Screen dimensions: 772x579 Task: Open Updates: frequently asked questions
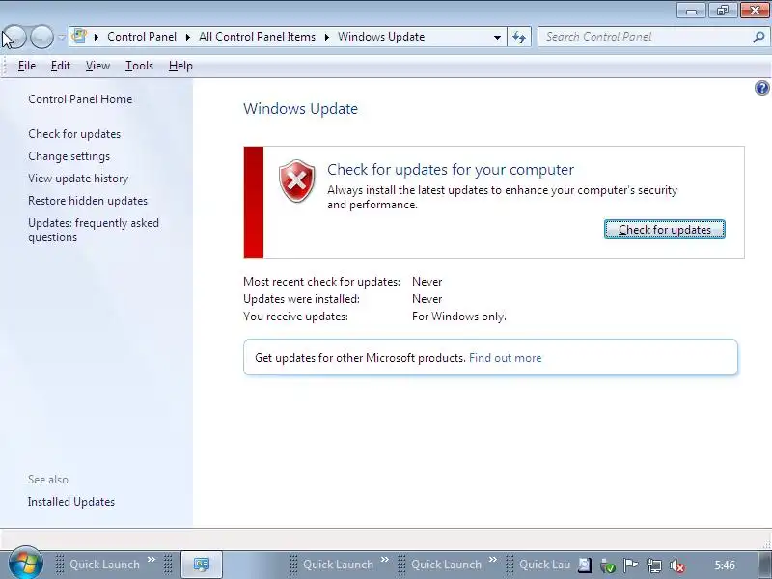click(x=94, y=230)
